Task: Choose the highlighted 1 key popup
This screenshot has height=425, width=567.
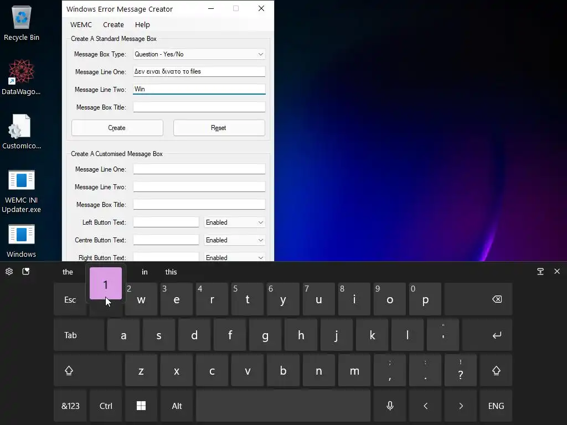Action: click(106, 284)
